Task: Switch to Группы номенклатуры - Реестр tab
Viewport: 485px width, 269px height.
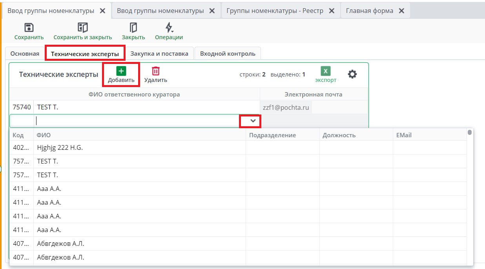Action: coord(275,11)
